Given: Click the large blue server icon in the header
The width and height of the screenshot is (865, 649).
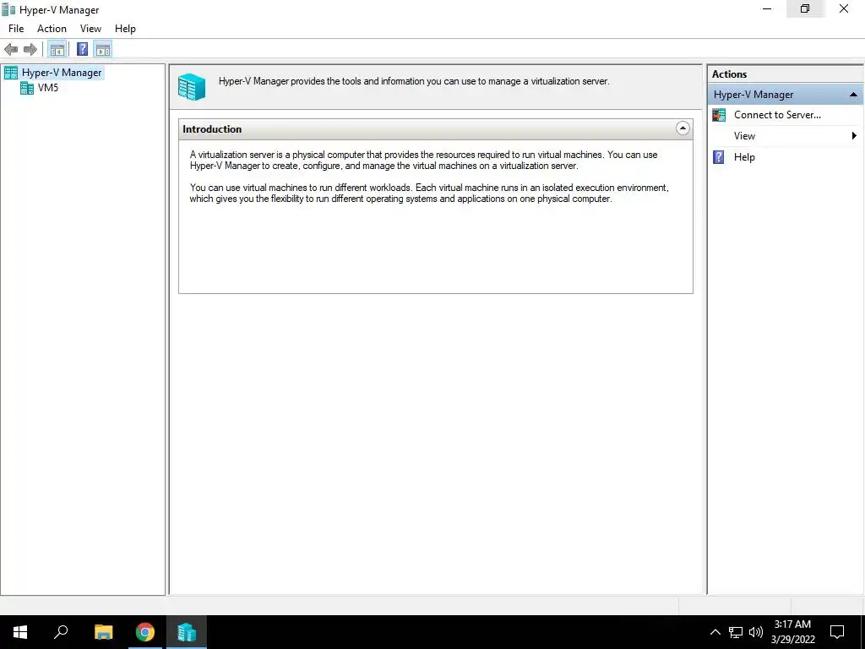Looking at the screenshot, I should pos(192,87).
